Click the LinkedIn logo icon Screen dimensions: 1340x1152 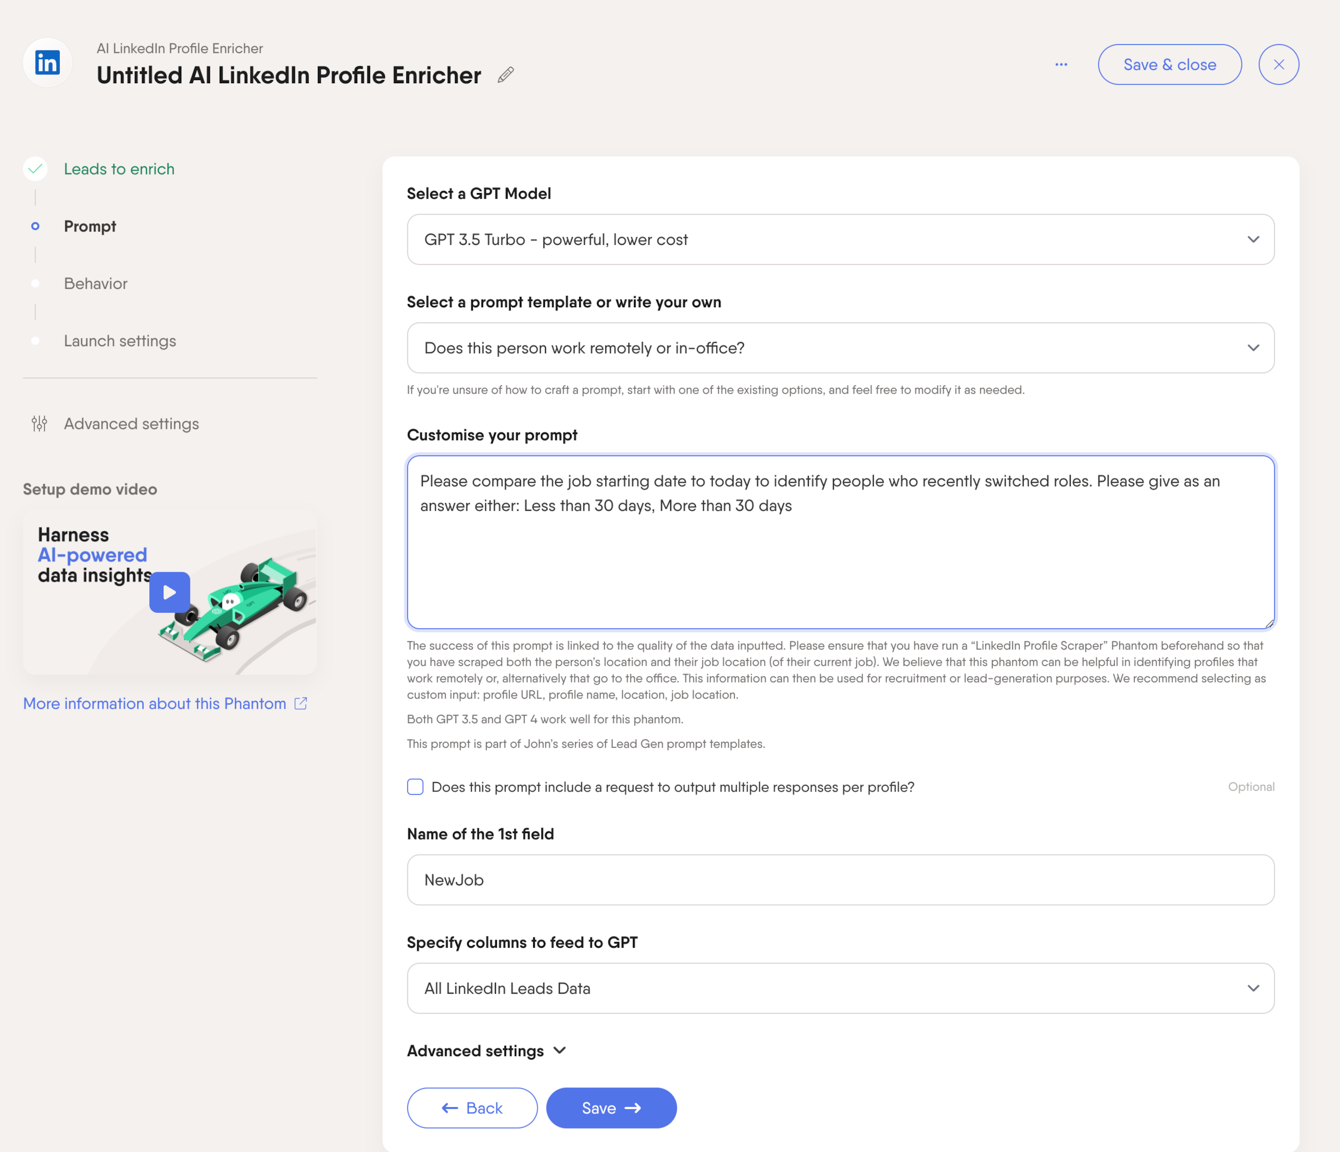(47, 63)
